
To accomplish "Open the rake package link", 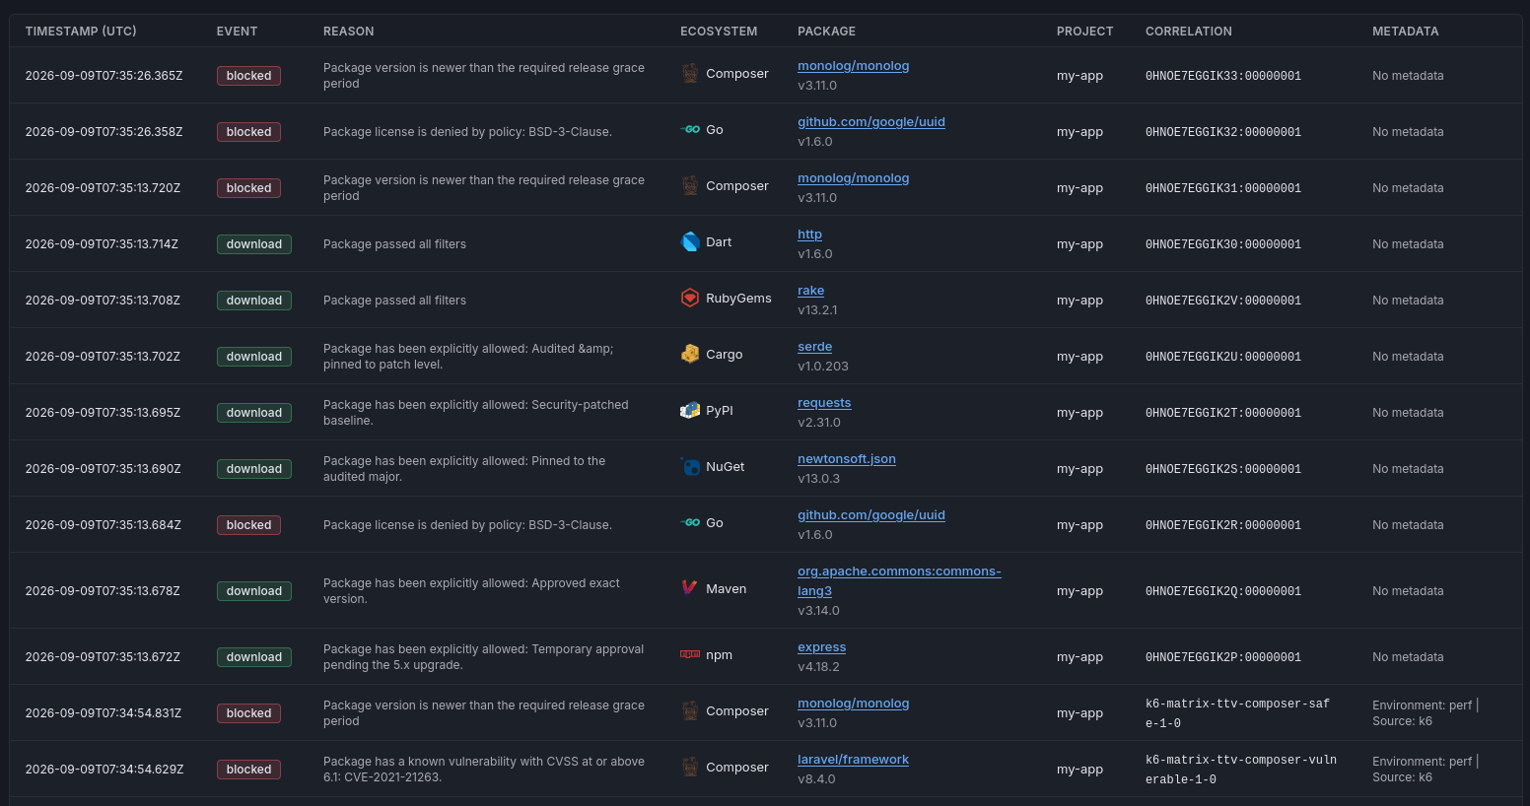I will click(x=810, y=291).
